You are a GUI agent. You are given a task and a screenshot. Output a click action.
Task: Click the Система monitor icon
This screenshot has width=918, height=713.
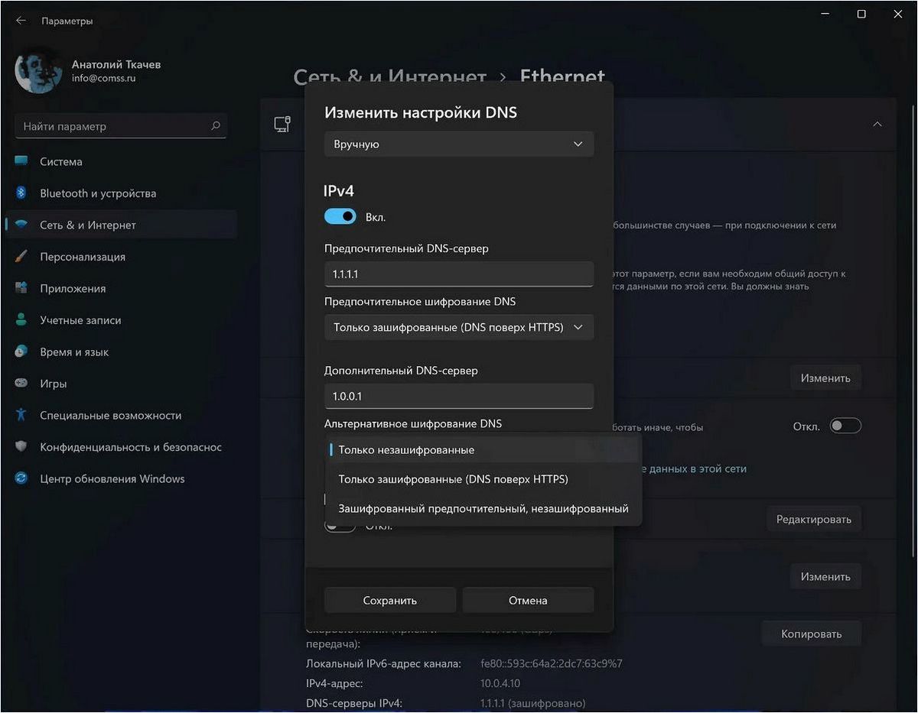coord(21,161)
